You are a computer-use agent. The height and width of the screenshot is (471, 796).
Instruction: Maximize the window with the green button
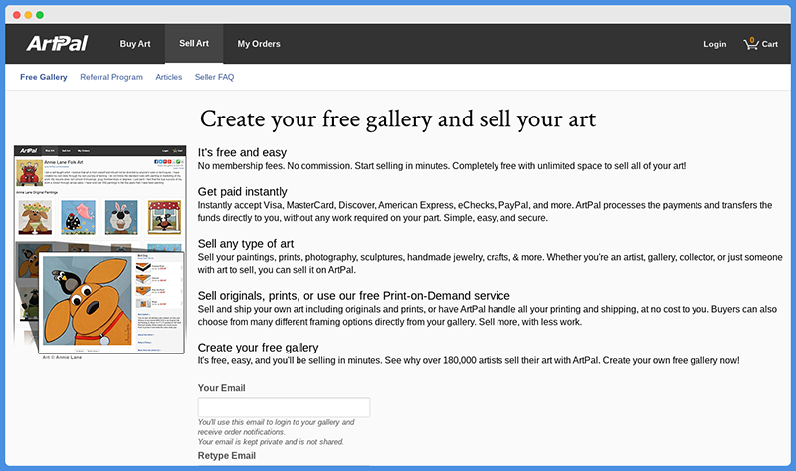(x=40, y=15)
